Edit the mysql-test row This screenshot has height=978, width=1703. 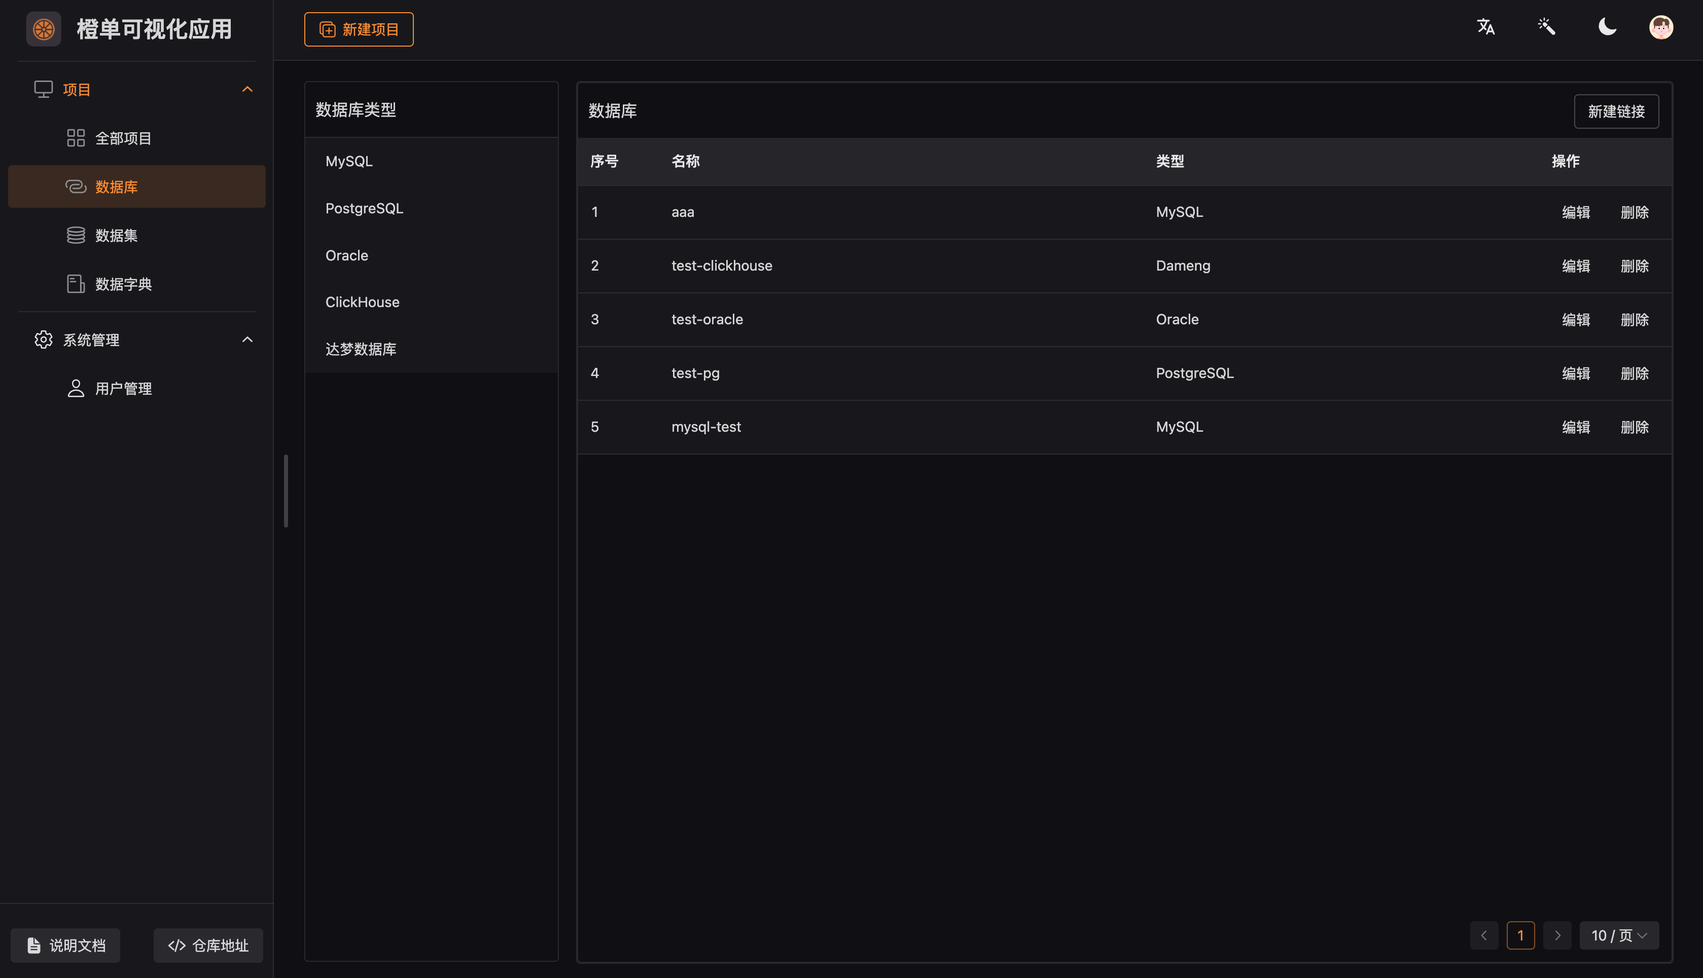click(x=1575, y=427)
